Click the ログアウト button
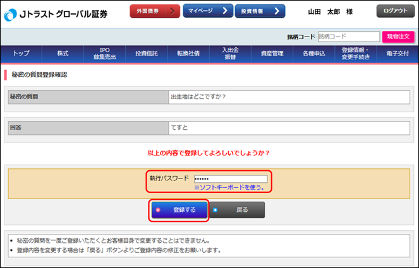 point(396,11)
